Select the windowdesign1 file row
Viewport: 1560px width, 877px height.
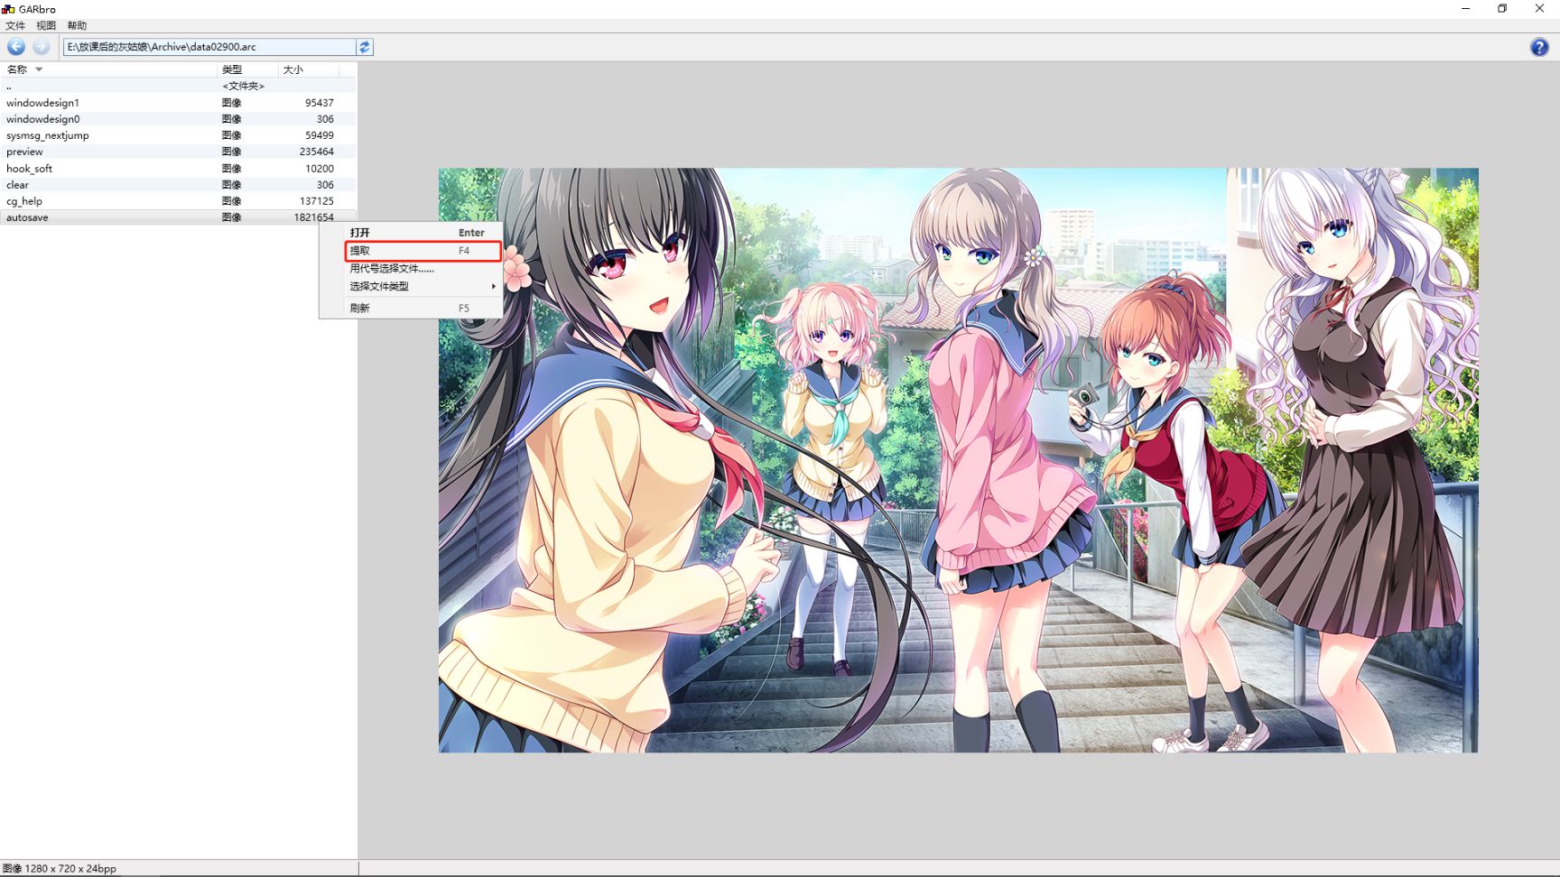[178, 103]
